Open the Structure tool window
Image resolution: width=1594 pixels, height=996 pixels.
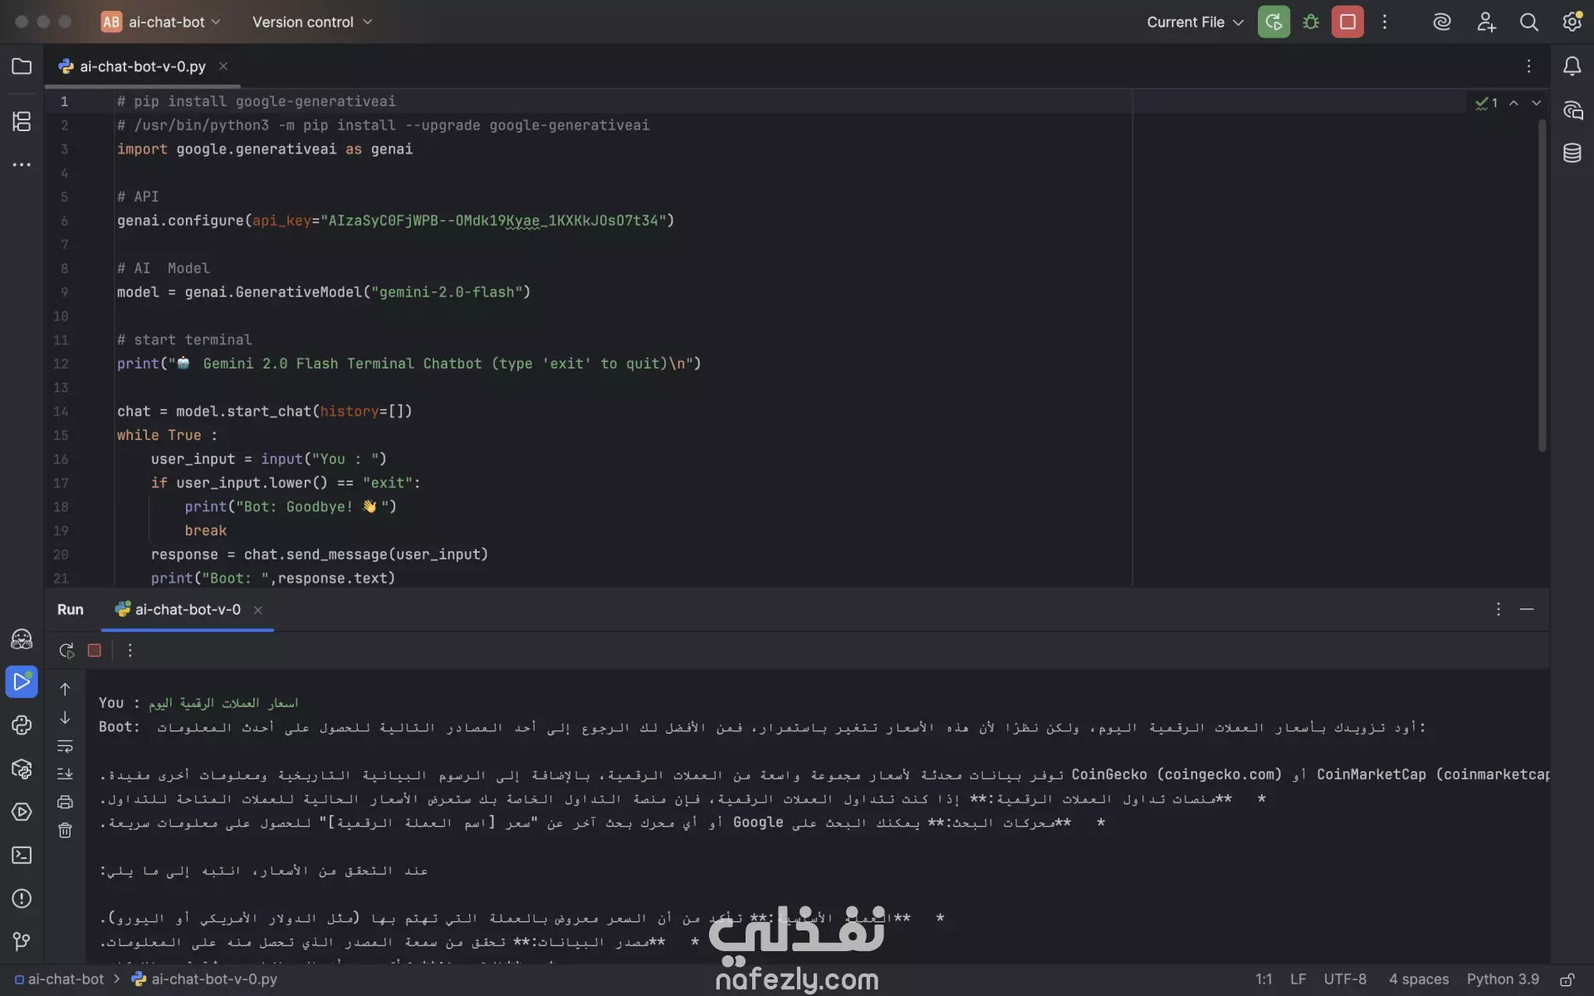pos(22,121)
